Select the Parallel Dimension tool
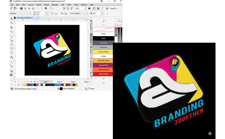This screenshot has width=225, height=139. [11, 62]
